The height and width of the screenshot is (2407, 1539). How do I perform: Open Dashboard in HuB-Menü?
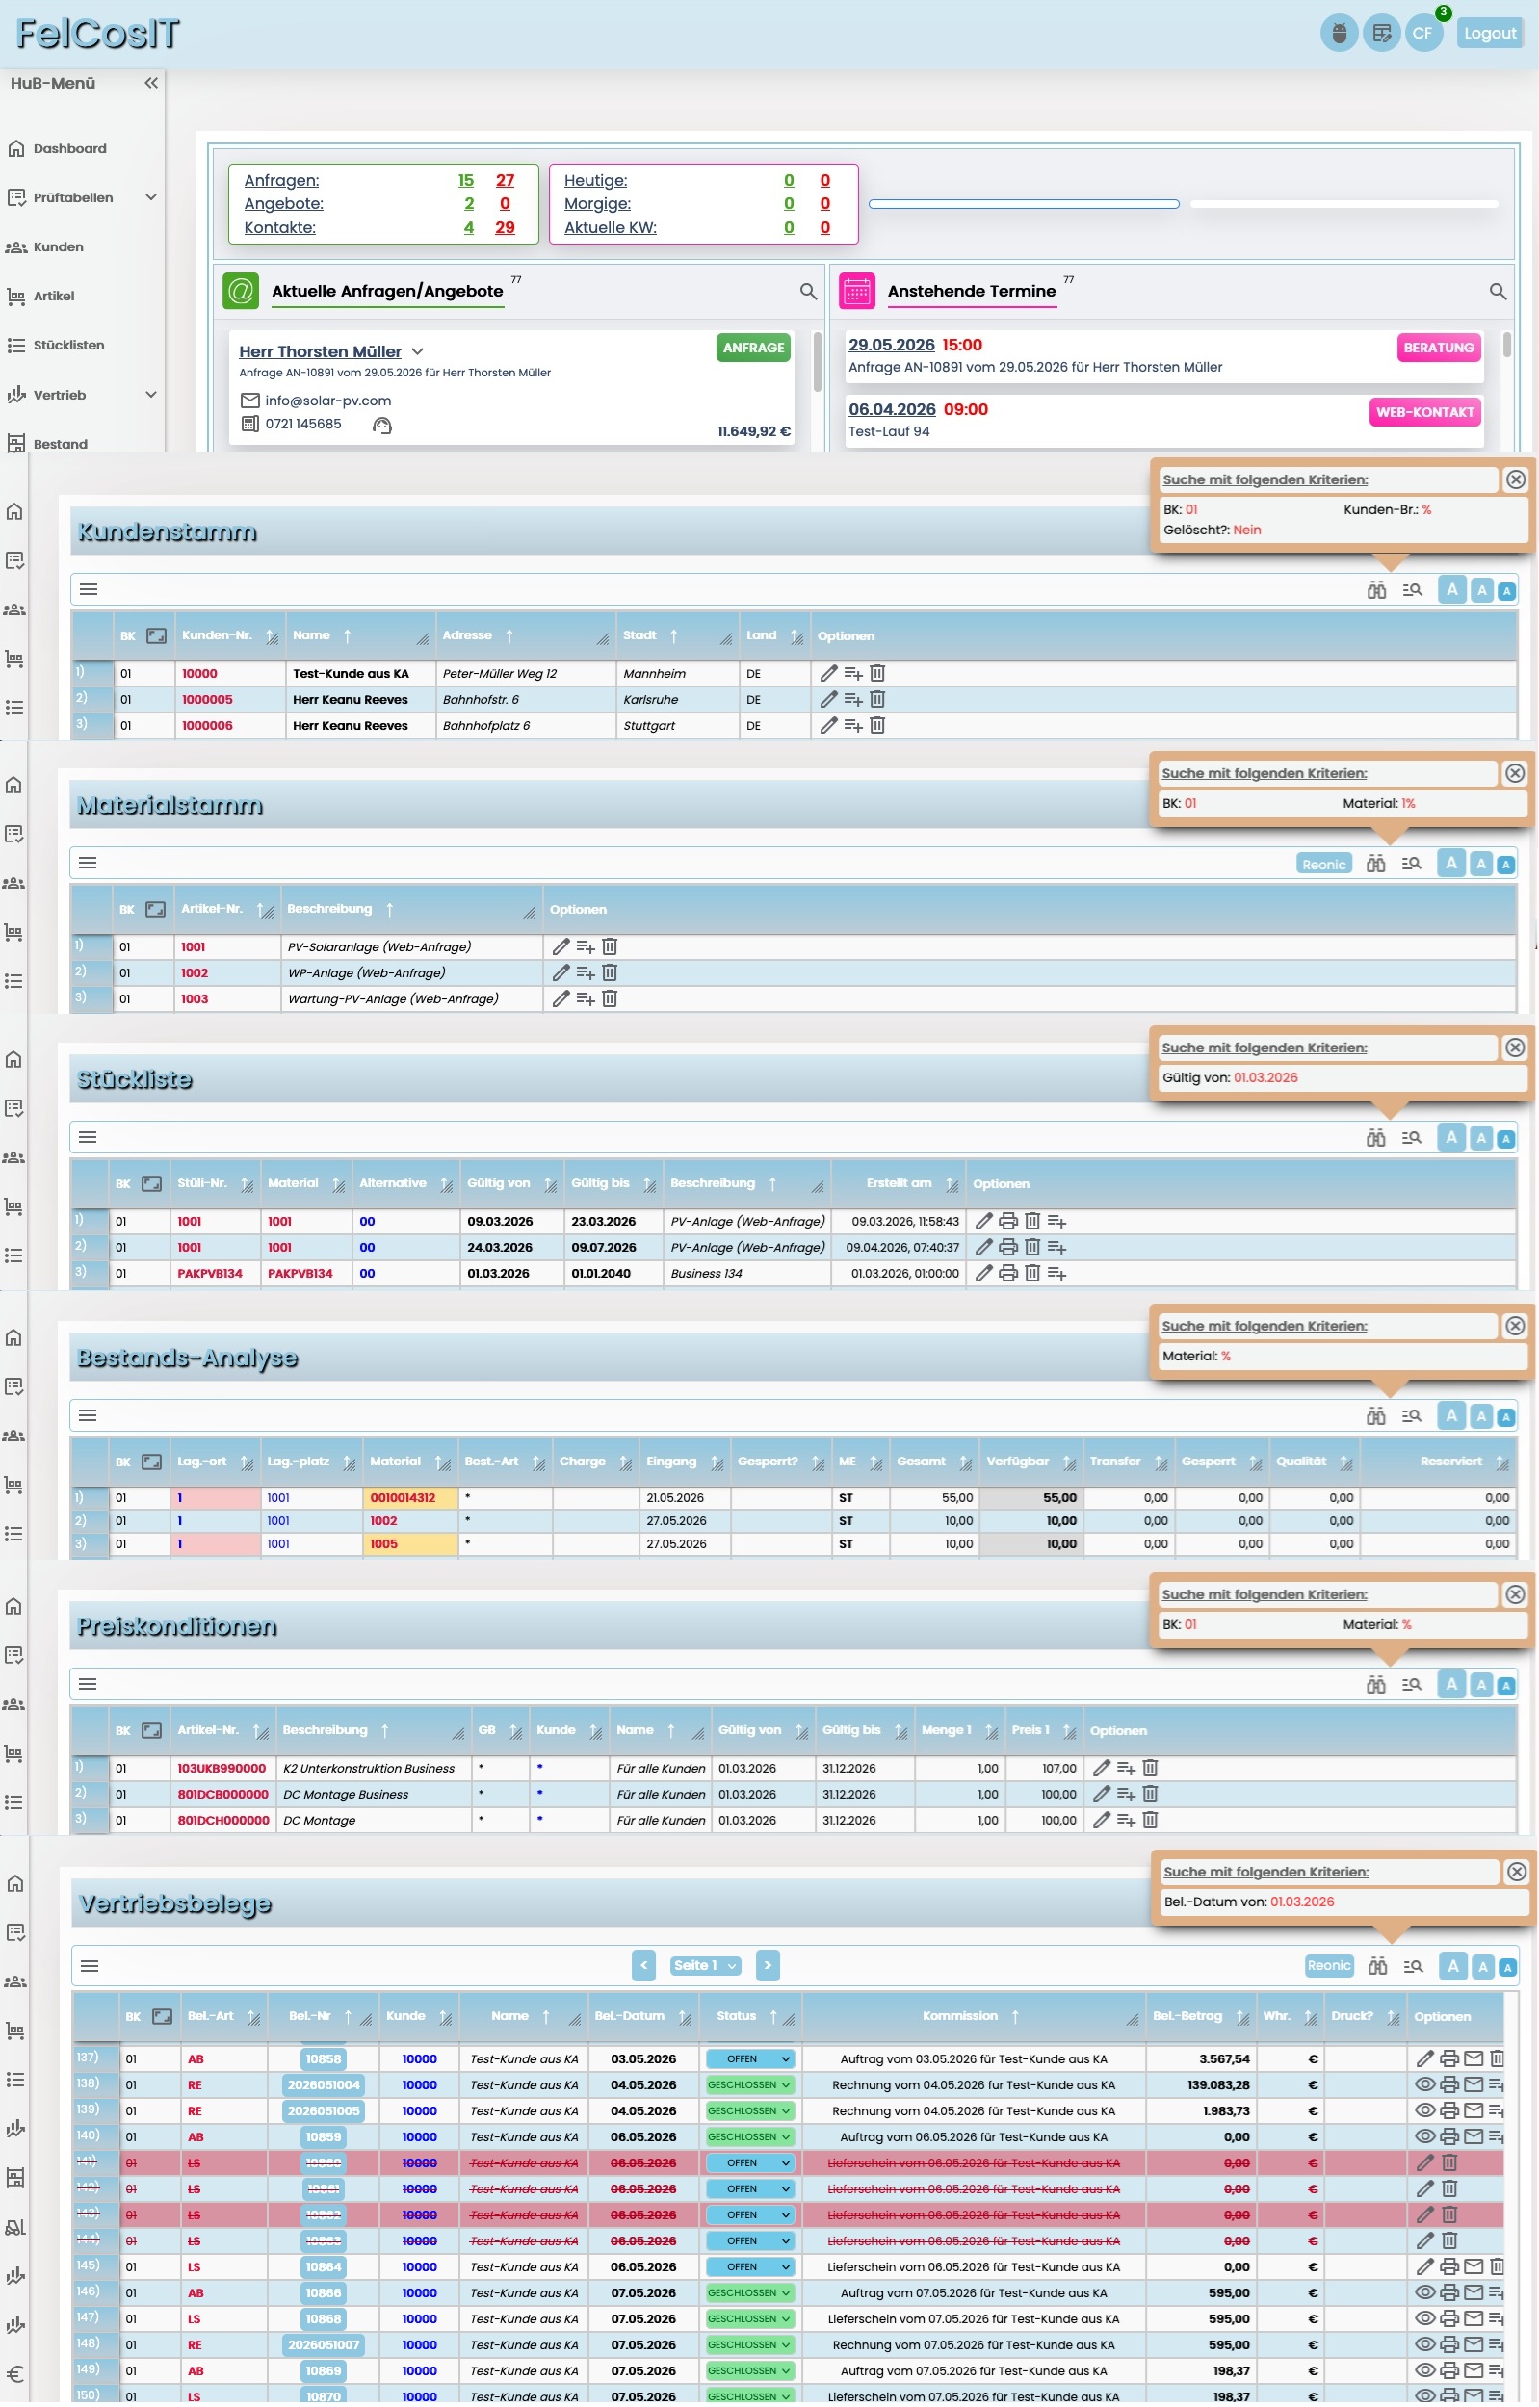click(70, 148)
